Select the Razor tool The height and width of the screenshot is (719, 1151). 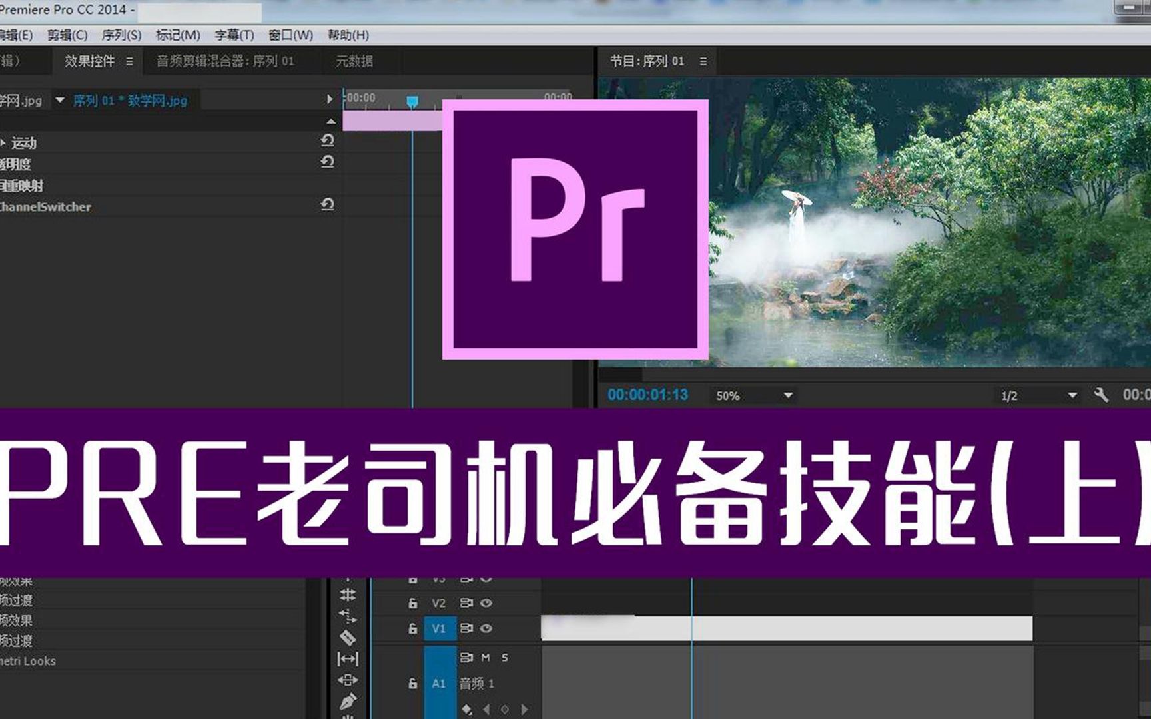coord(348,638)
